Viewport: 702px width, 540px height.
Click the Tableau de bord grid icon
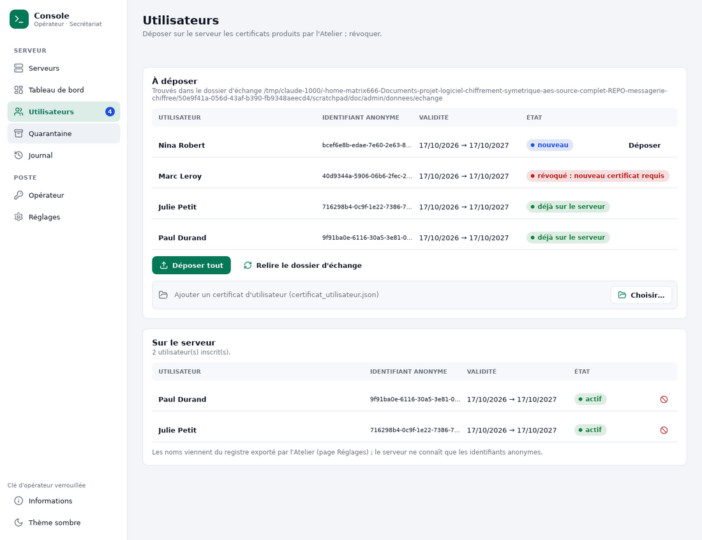coord(19,90)
